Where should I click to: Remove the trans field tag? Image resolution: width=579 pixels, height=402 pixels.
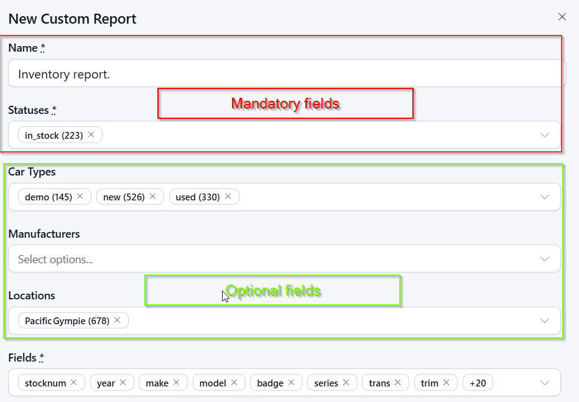tap(398, 383)
